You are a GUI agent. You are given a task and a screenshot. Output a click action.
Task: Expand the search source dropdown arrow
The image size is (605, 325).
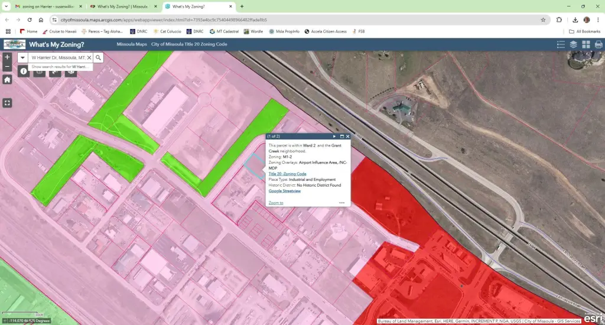click(23, 58)
